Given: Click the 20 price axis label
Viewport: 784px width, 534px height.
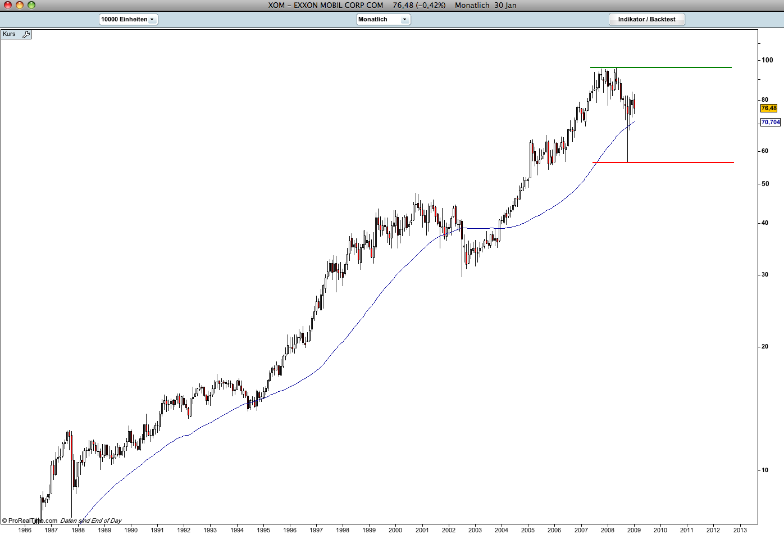Looking at the screenshot, I should point(765,347).
